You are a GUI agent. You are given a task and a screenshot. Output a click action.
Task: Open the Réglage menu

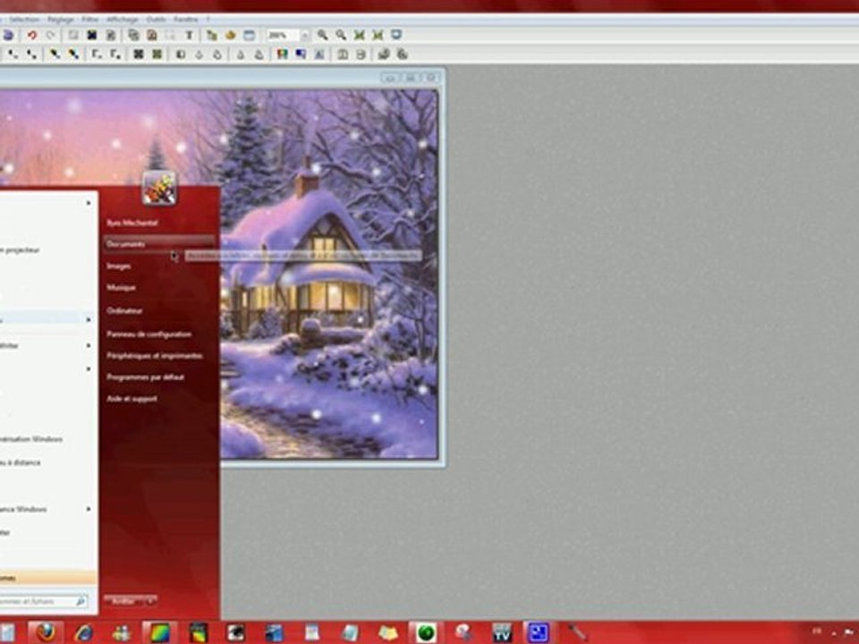pyautogui.click(x=60, y=19)
